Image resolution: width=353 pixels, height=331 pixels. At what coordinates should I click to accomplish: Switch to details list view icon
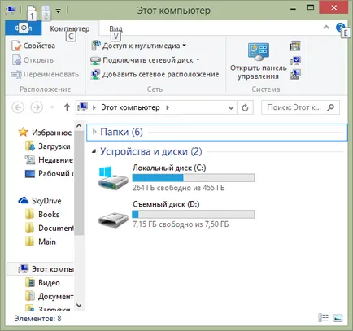(323, 318)
